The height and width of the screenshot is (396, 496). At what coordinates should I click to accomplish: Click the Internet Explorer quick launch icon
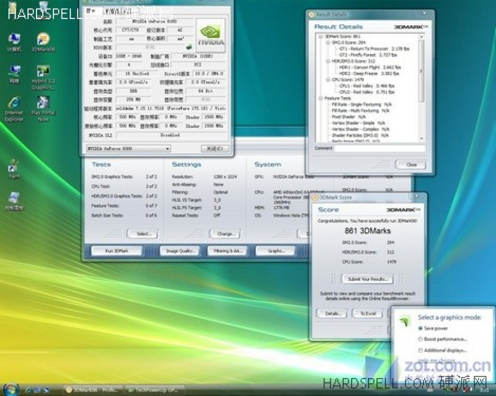pyautogui.click(x=29, y=390)
